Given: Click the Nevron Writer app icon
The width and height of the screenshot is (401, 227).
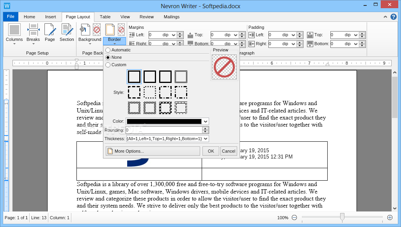Looking at the screenshot, I should pos(7,5).
